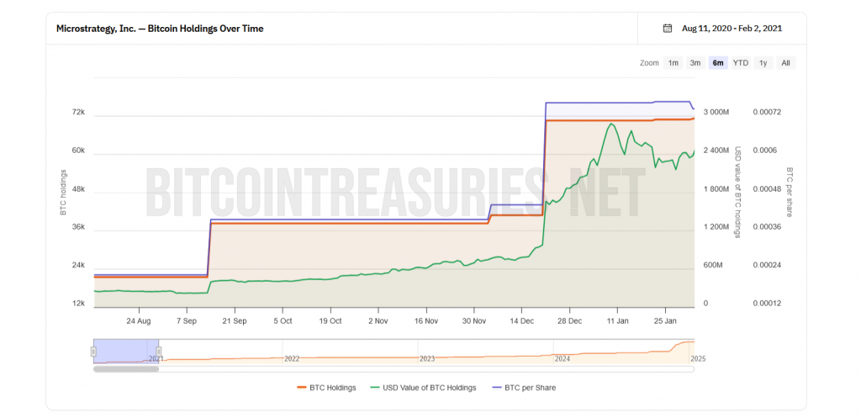
Task: Click the 2024 region of navigator timeline
Action: click(x=562, y=352)
